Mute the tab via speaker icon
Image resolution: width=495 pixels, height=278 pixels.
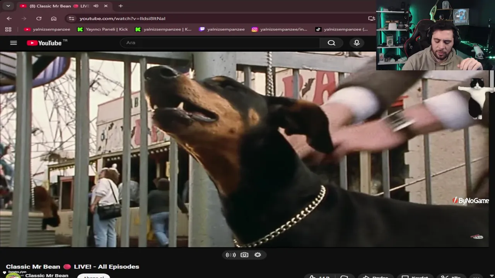point(96,6)
